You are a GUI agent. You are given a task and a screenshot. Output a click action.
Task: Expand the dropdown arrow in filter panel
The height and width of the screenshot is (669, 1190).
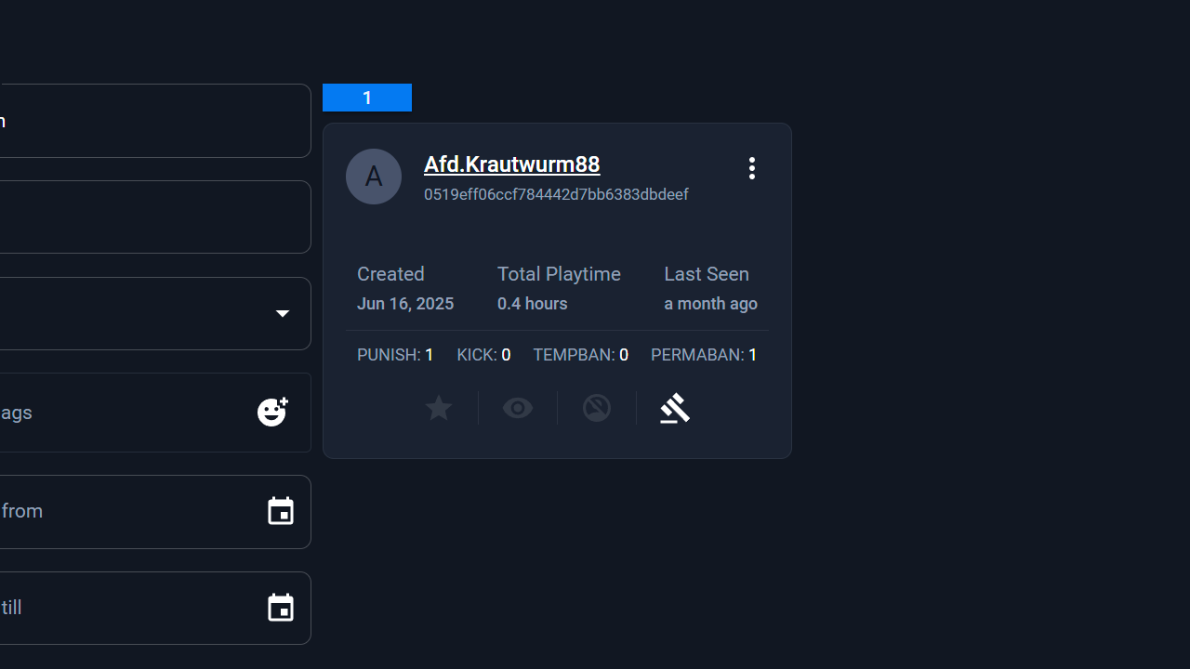(x=282, y=314)
